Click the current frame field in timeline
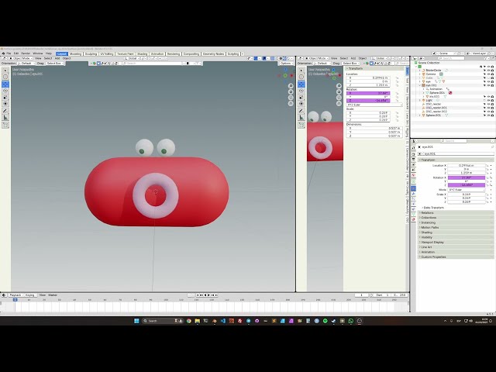Screen dimensions: 496x372 (x=362, y=295)
